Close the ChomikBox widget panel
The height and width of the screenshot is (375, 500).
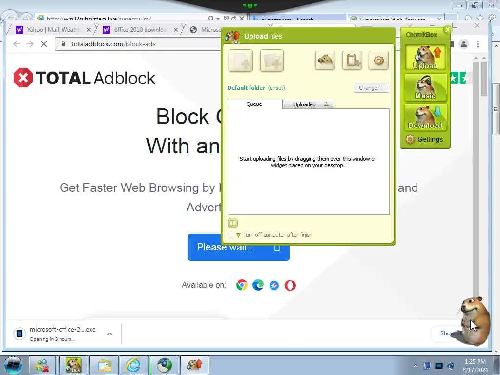[x=448, y=30]
